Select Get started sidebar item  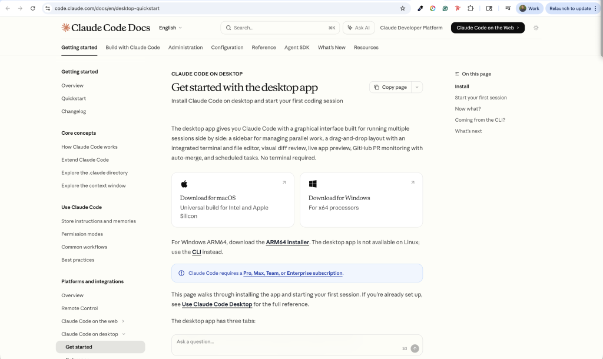click(x=100, y=347)
